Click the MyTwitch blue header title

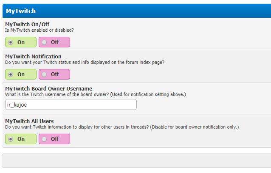(21, 11)
